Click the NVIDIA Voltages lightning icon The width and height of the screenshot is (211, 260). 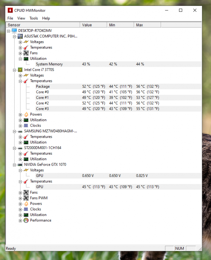pyautogui.click(x=26, y=170)
